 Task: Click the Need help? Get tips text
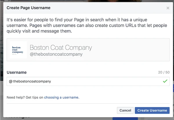(x=25, y=97)
